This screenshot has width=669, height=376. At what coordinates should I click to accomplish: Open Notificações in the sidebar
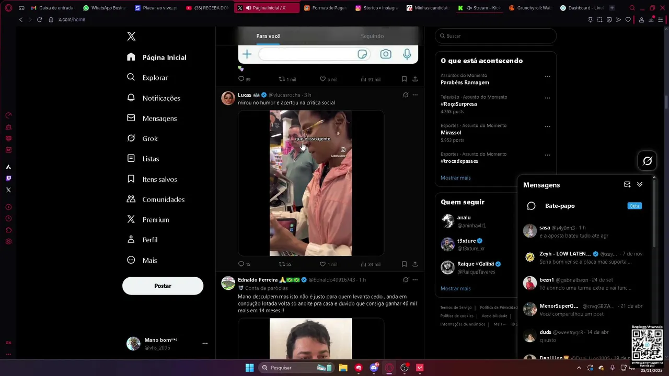pos(154,98)
